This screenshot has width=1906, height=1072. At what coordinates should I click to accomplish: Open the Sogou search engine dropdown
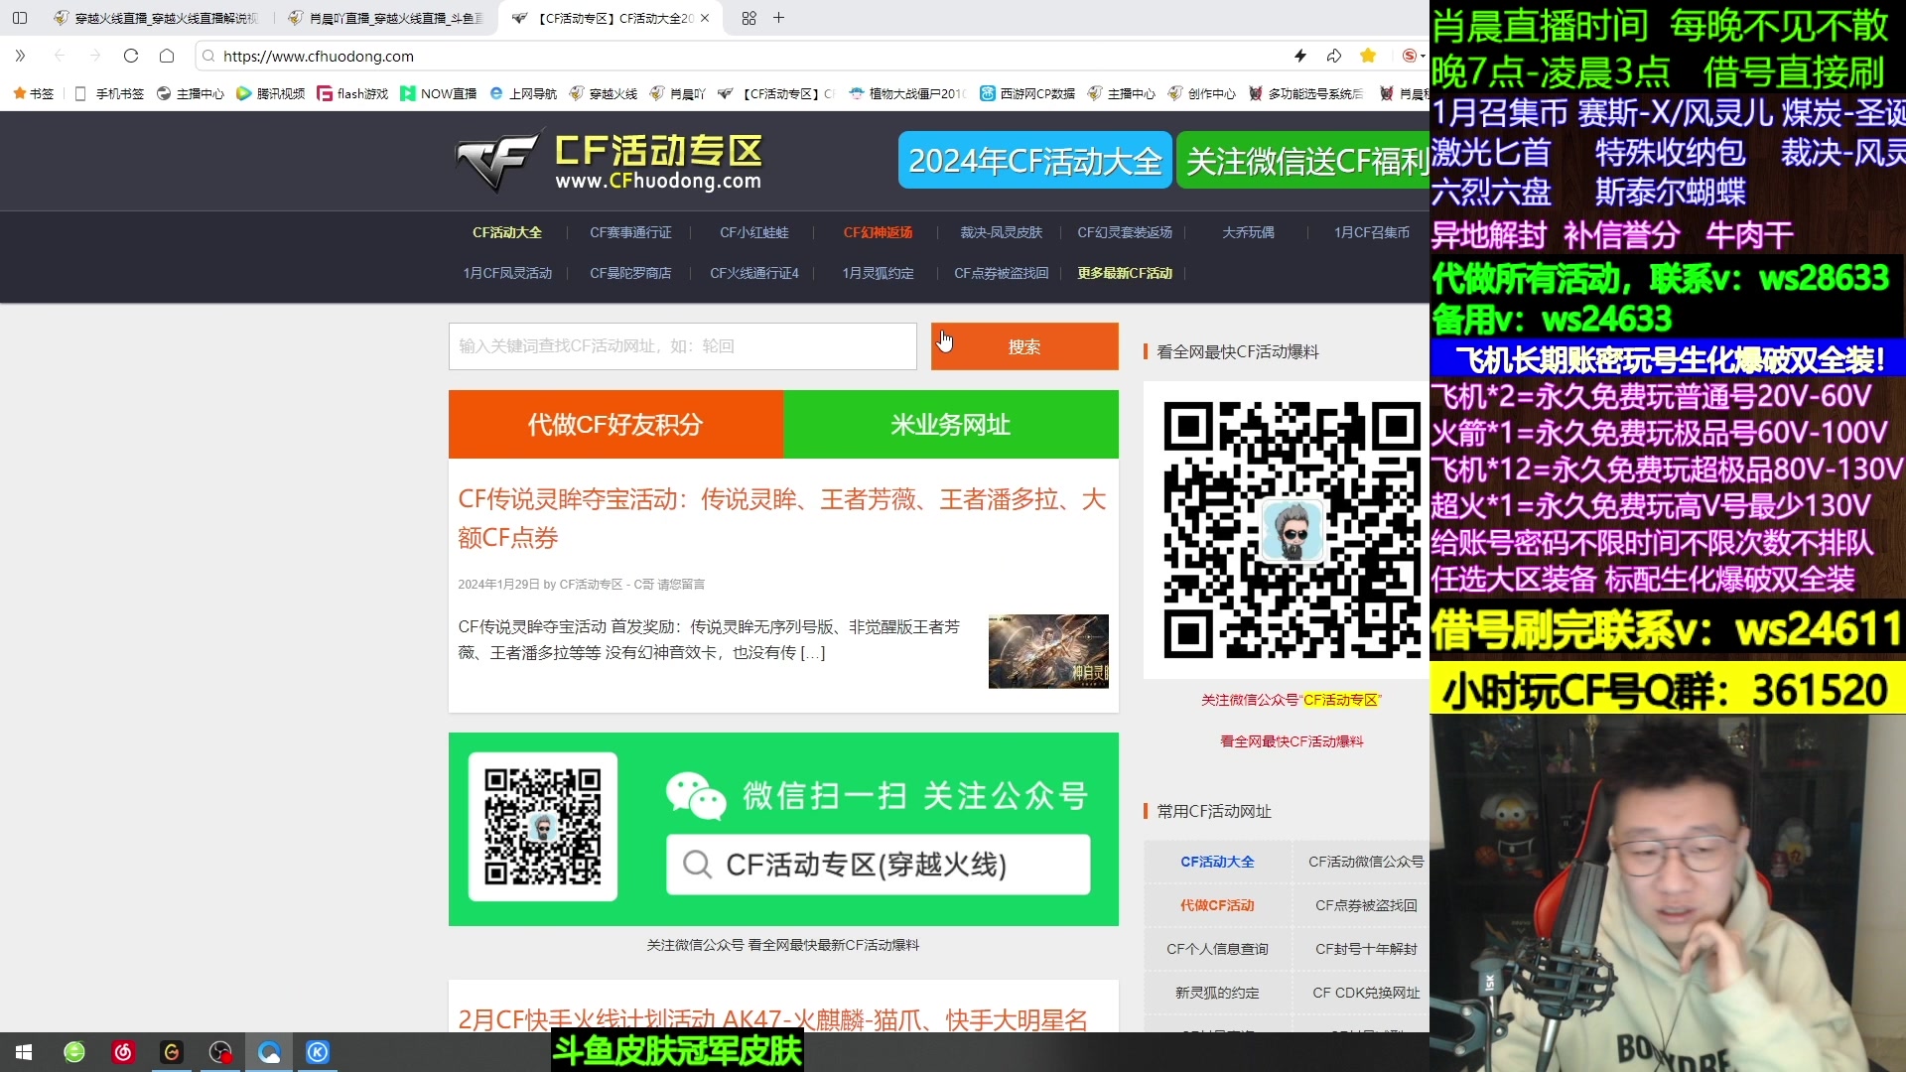pyautogui.click(x=1414, y=56)
